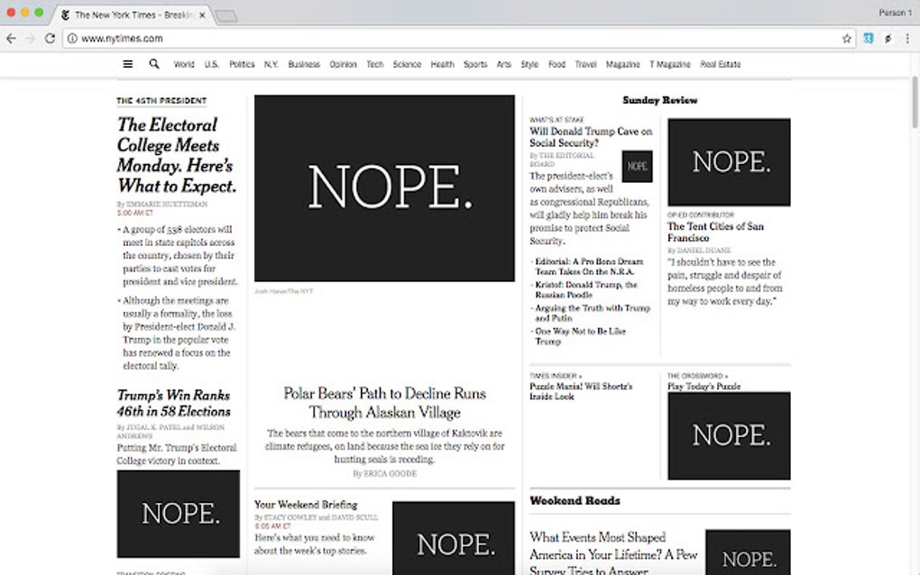This screenshot has height=575, width=920.
Task: Click the blue extension icon in the toolbar
Action: click(868, 39)
